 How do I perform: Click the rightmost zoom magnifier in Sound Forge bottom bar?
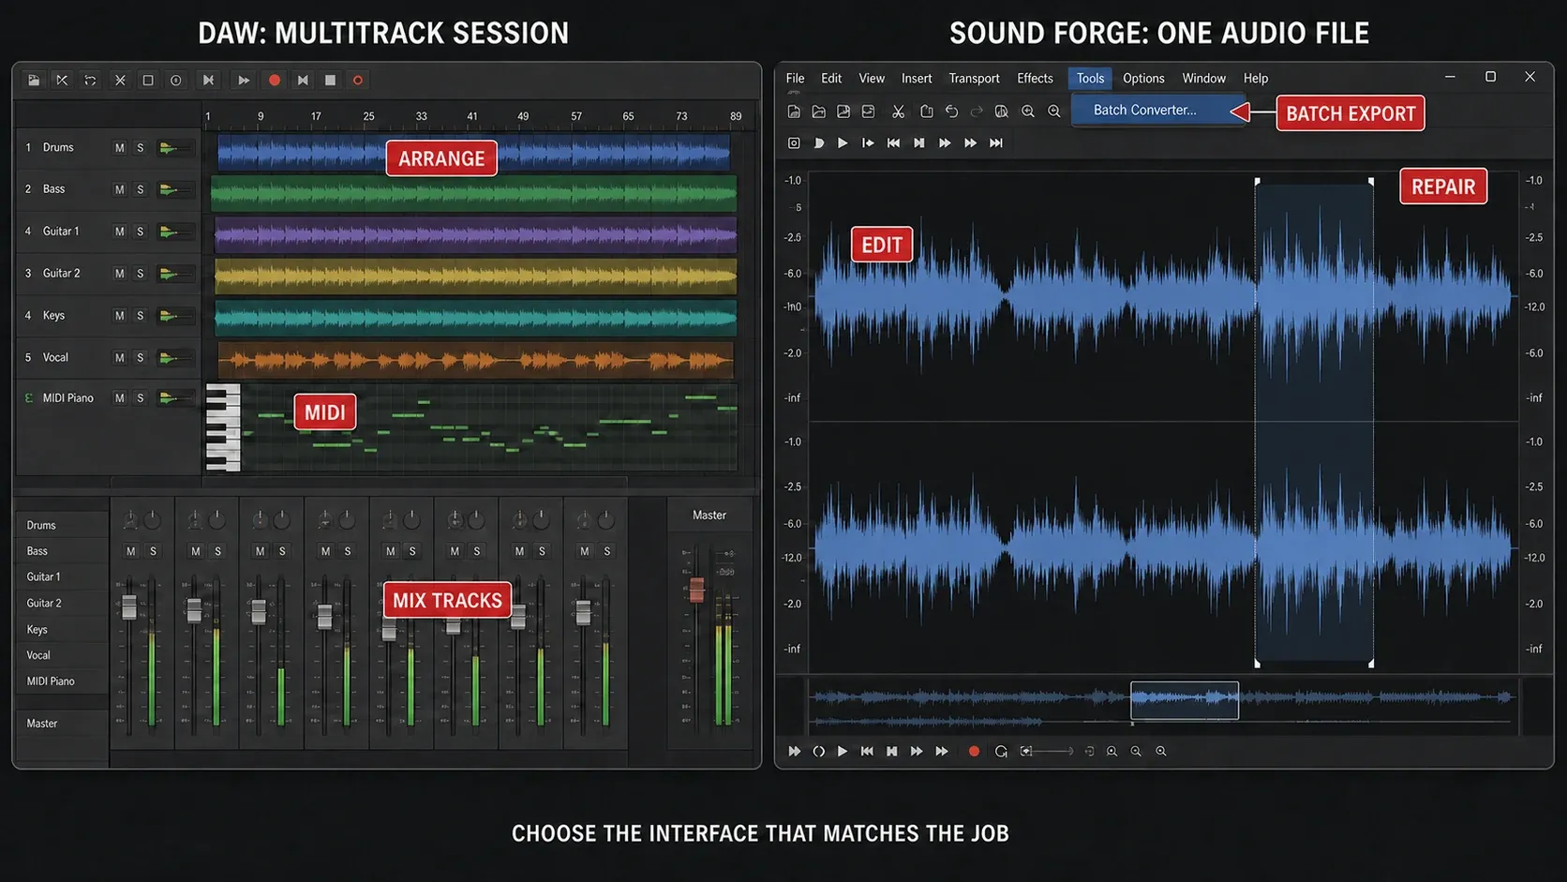pos(1160,752)
